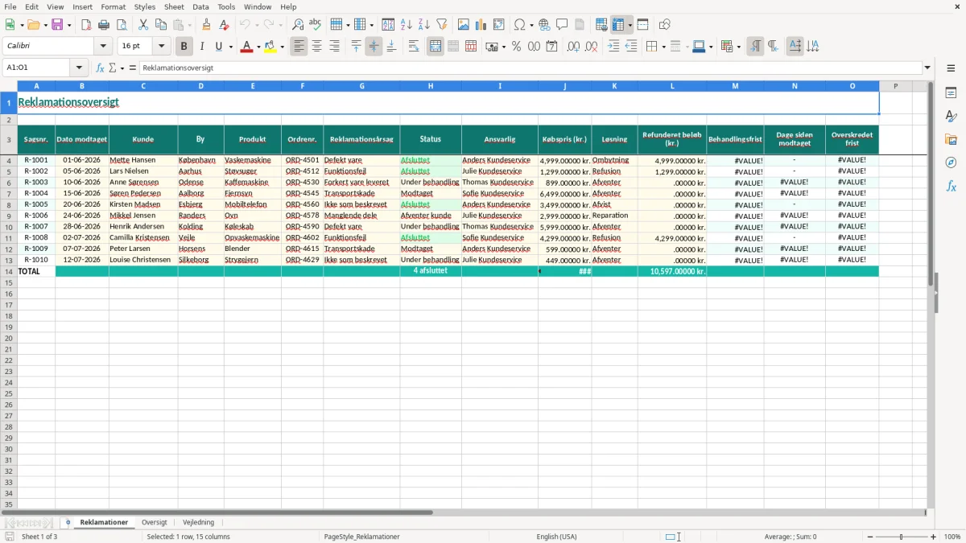This screenshot has height=543, width=966.
Task: Insert a comment
Action: pos(562,25)
